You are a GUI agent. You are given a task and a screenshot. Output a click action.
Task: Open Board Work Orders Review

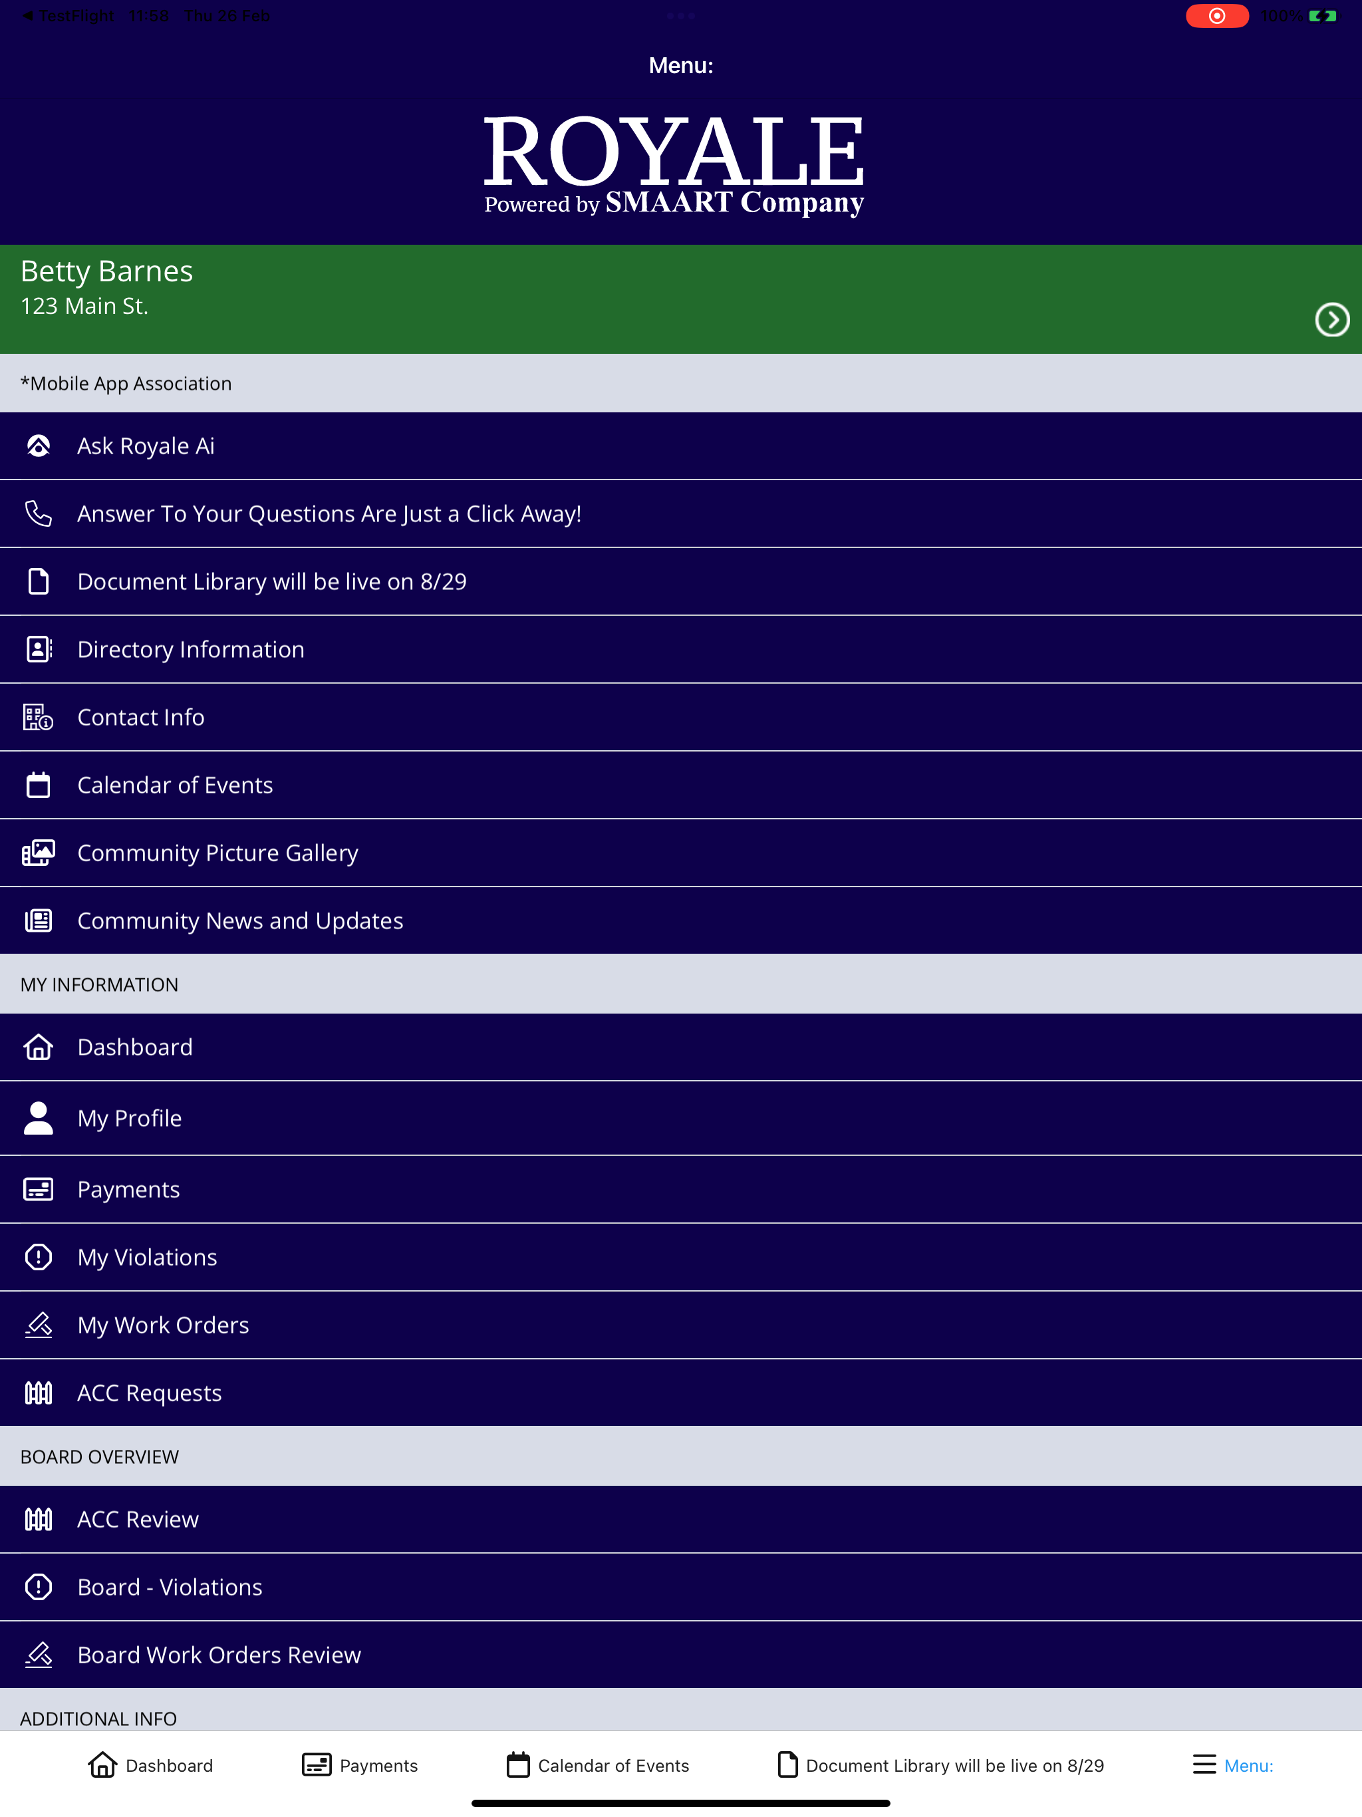681,1655
